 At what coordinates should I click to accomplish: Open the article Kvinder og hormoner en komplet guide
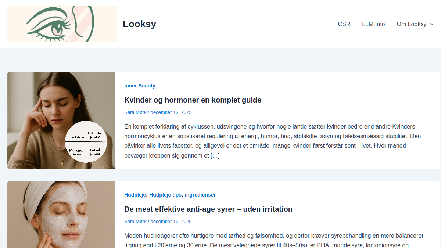pyautogui.click(x=193, y=100)
